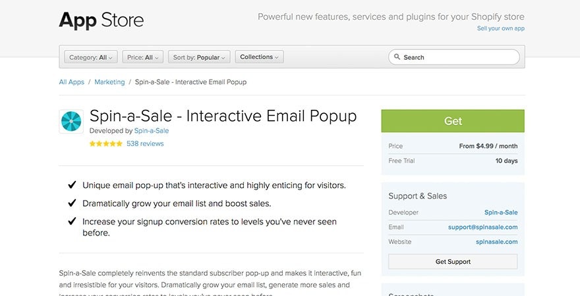The width and height of the screenshot is (580, 296).
Task: Click into the Search field
Action: 458,57
